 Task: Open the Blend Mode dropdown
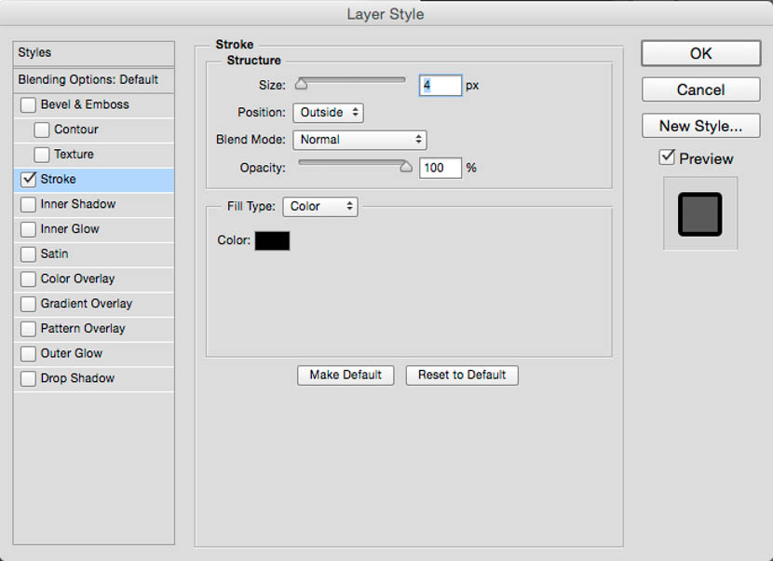(x=359, y=140)
